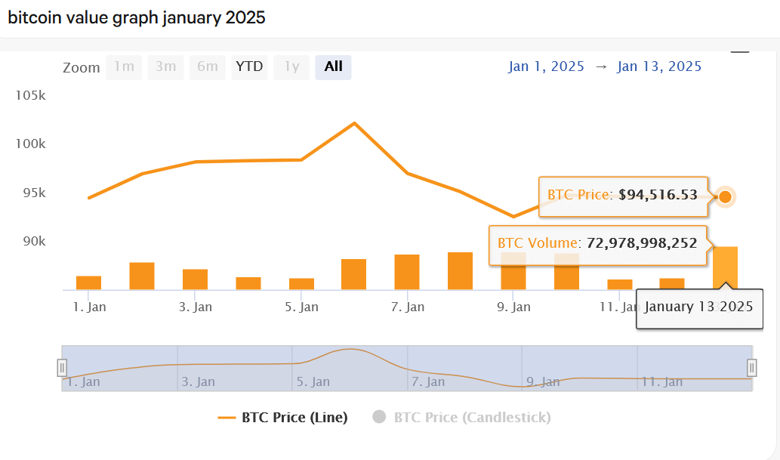
Task: Click the right navigator range handle
Action: 752,368
